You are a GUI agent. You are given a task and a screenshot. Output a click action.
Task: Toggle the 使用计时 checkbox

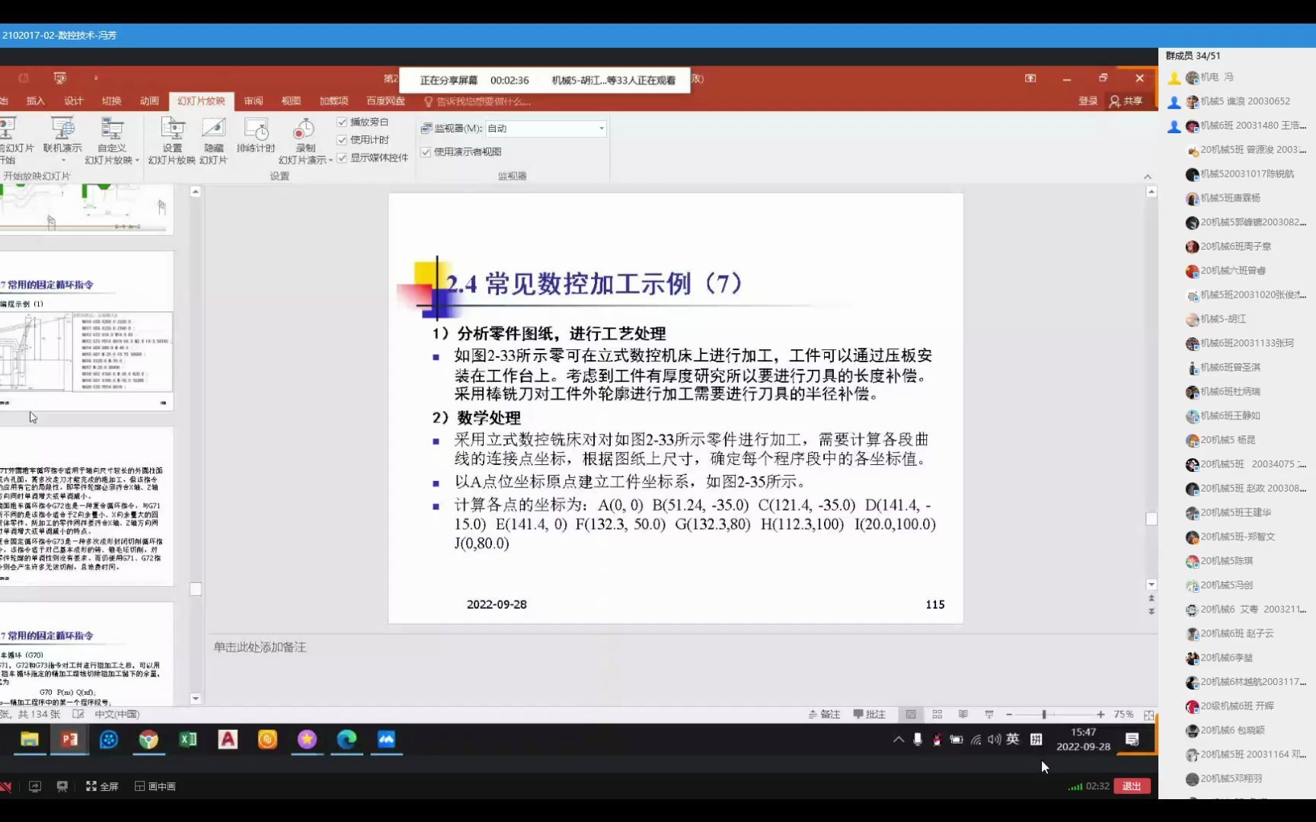pyautogui.click(x=342, y=140)
